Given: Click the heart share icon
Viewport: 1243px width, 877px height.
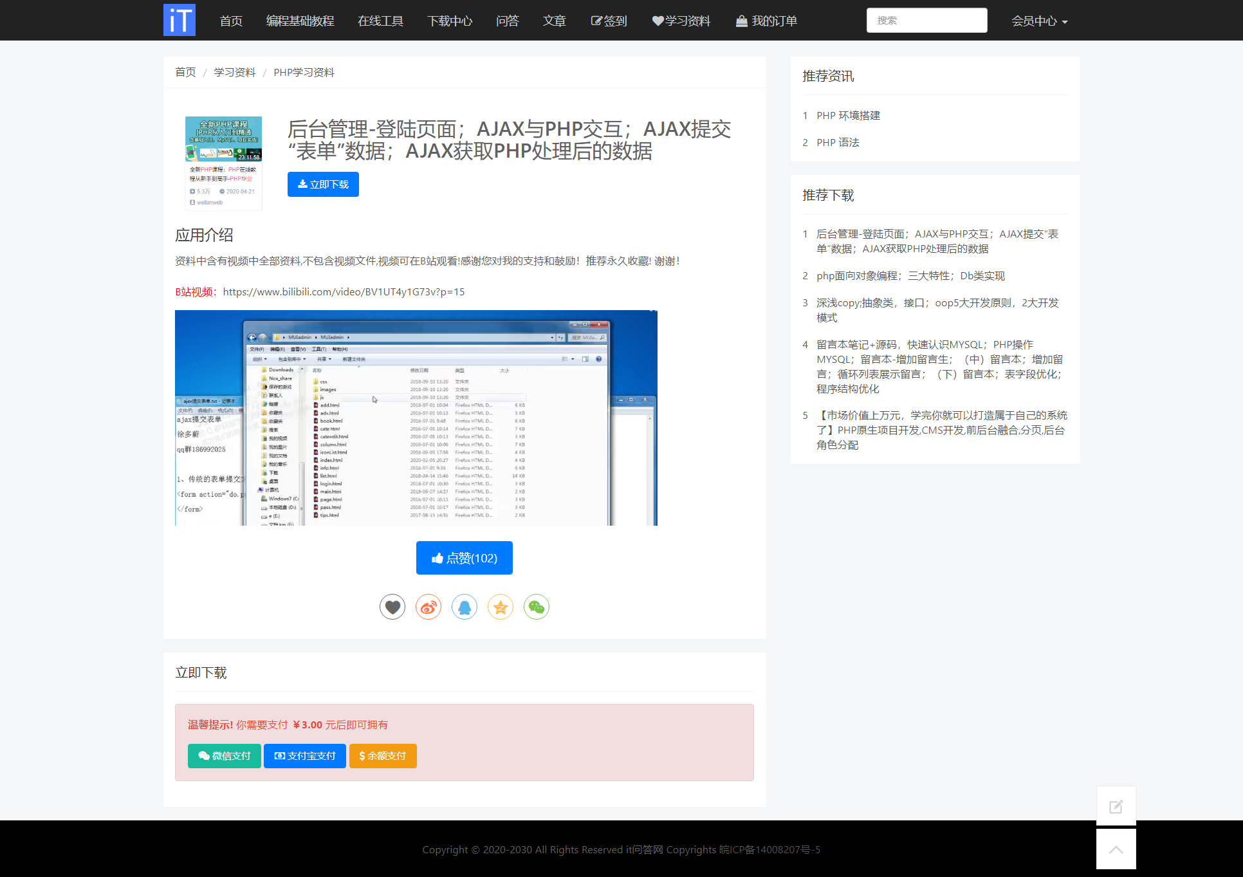Looking at the screenshot, I should [392, 607].
